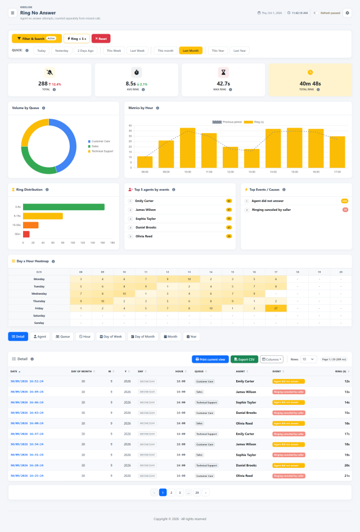Viewport: 360px width, 532px height.
Task: Click info icon beside Volume by Queue
Action: [43, 108]
